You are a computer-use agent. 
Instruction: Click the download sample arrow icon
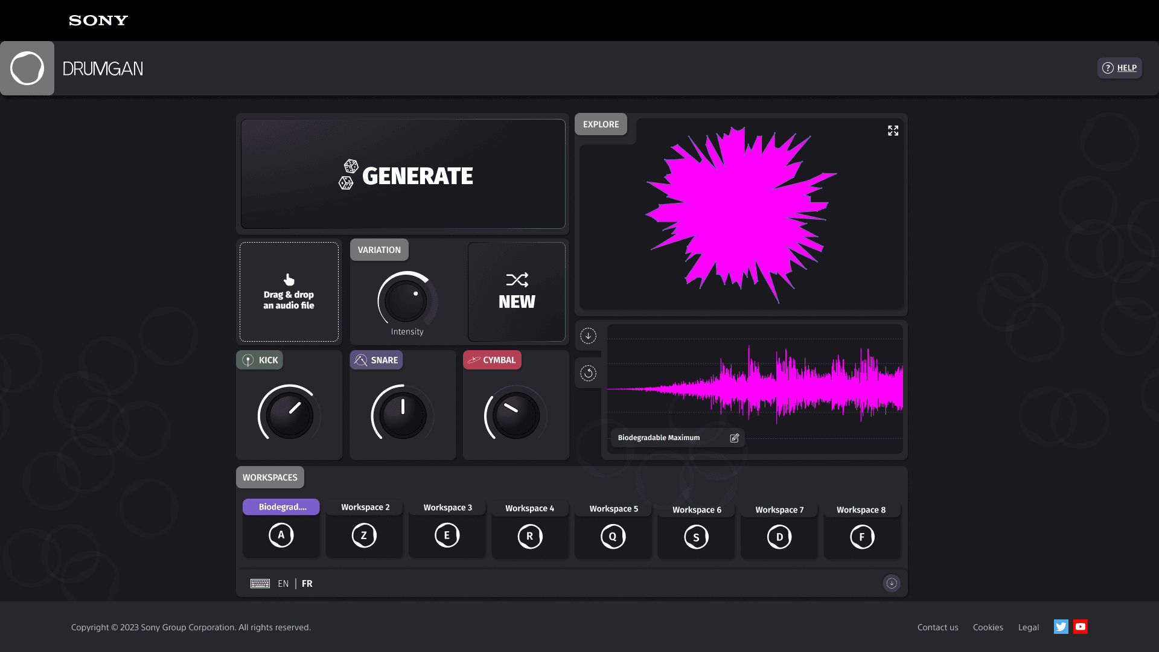tap(588, 336)
